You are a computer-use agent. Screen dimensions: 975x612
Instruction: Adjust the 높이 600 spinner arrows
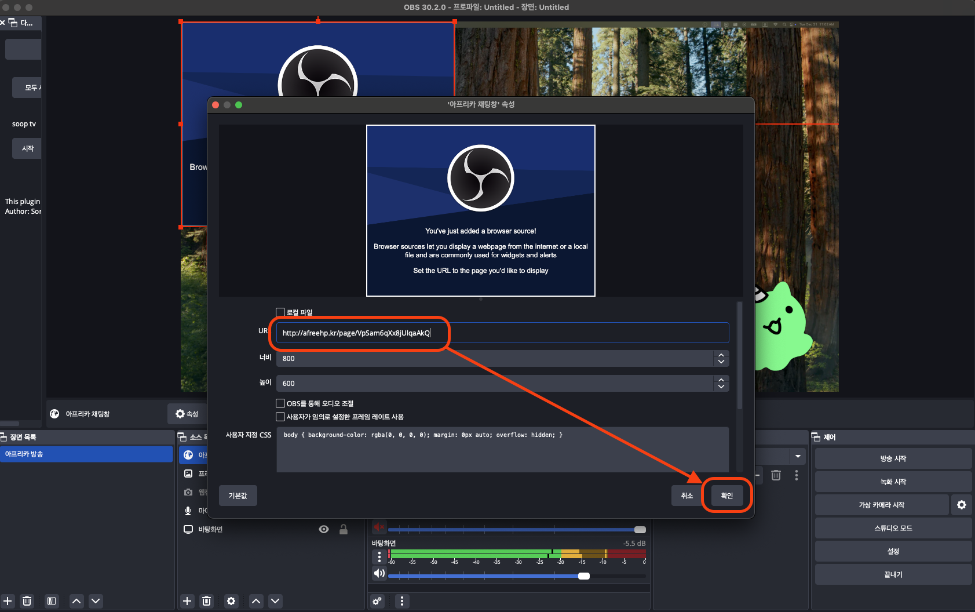point(721,383)
